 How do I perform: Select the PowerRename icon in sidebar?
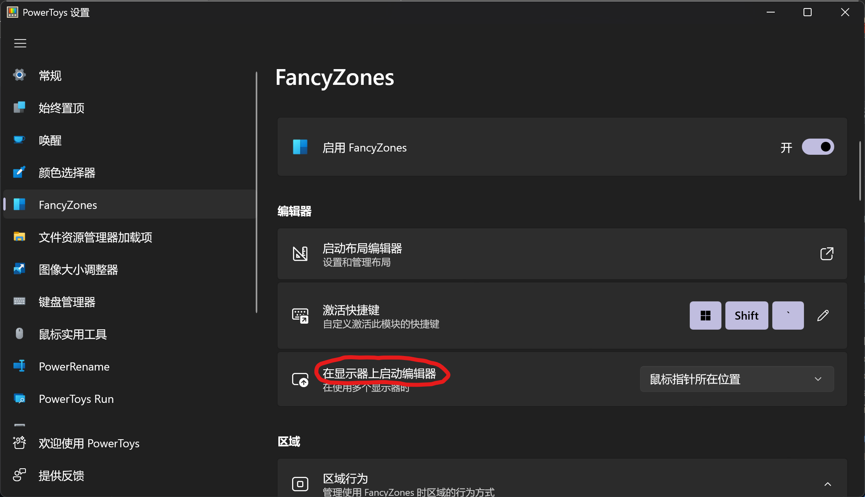19,366
